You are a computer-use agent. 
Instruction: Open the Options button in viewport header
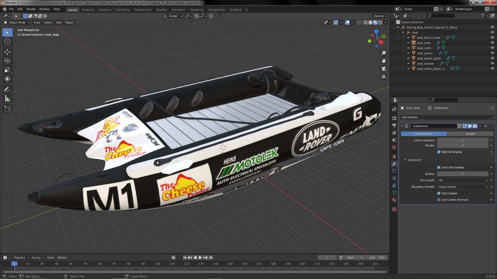tap(380, 16)
